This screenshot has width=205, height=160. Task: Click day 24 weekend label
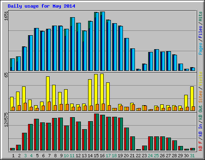(x=150, y=156)
